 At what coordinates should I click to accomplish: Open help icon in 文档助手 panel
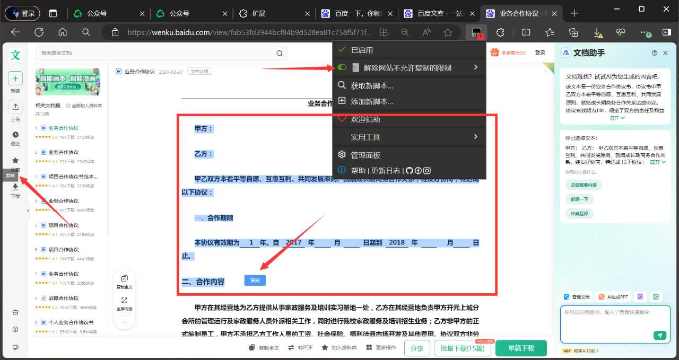(x=655, y=53)
